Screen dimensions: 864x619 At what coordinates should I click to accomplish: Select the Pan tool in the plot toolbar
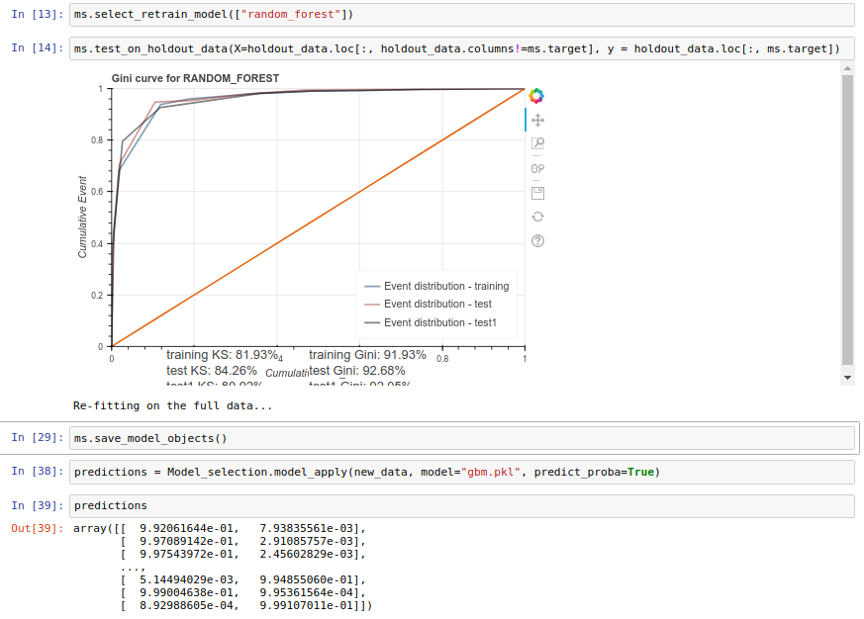coord(537,119)
